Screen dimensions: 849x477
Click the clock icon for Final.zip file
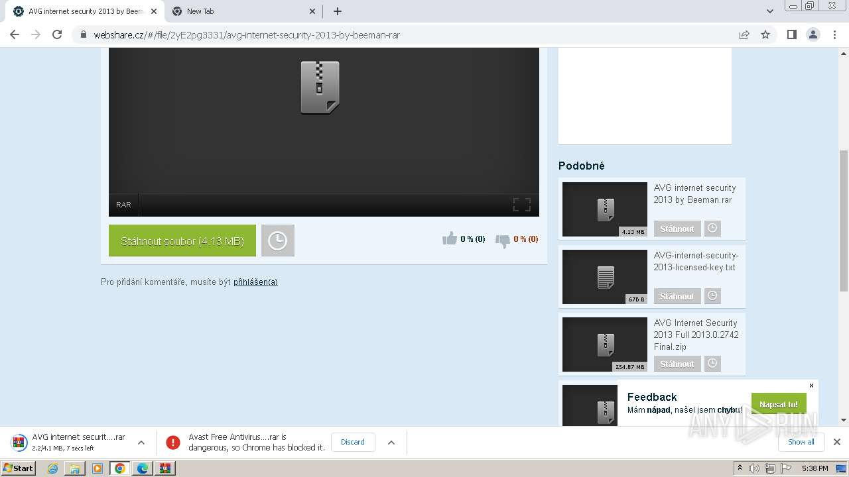712,364
